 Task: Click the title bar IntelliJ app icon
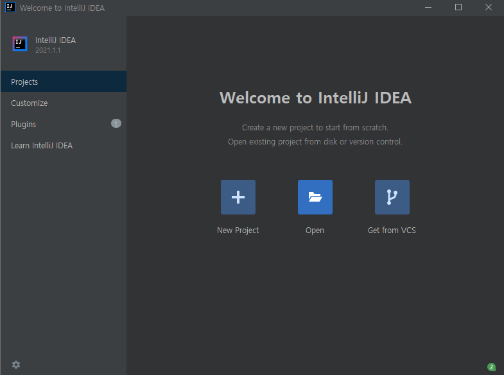click(x=10, y=7)
